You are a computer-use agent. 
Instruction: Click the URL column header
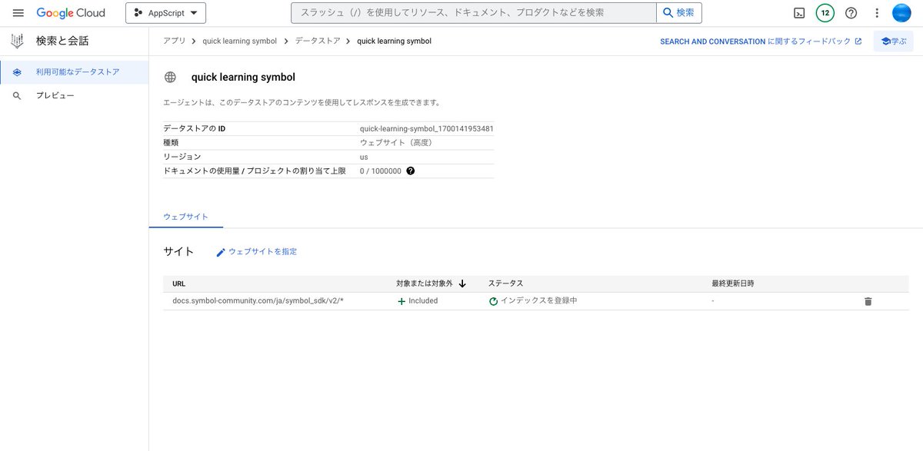click(x=179, y=284)
